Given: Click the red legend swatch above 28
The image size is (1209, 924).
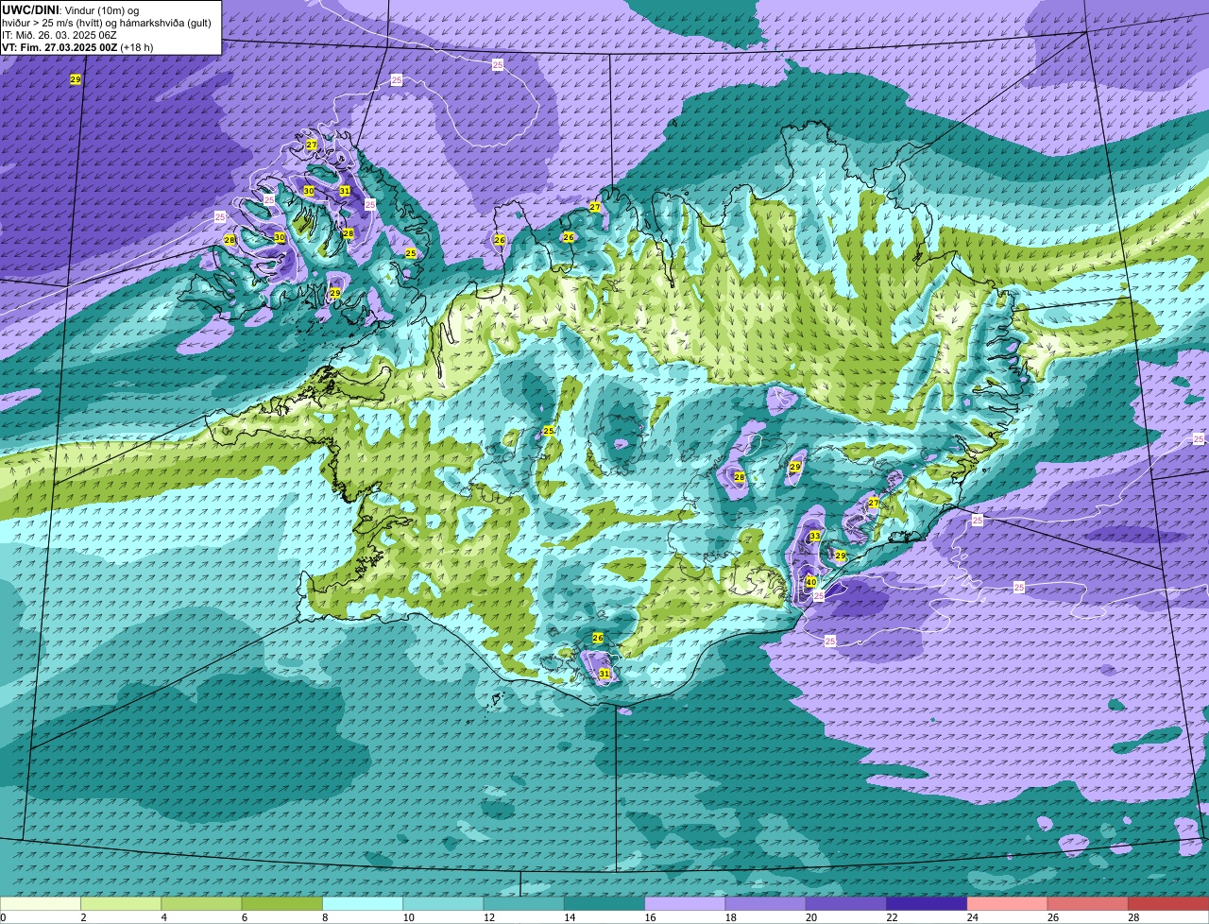Looking at the screenshot, I should [x=1168, y=903].
